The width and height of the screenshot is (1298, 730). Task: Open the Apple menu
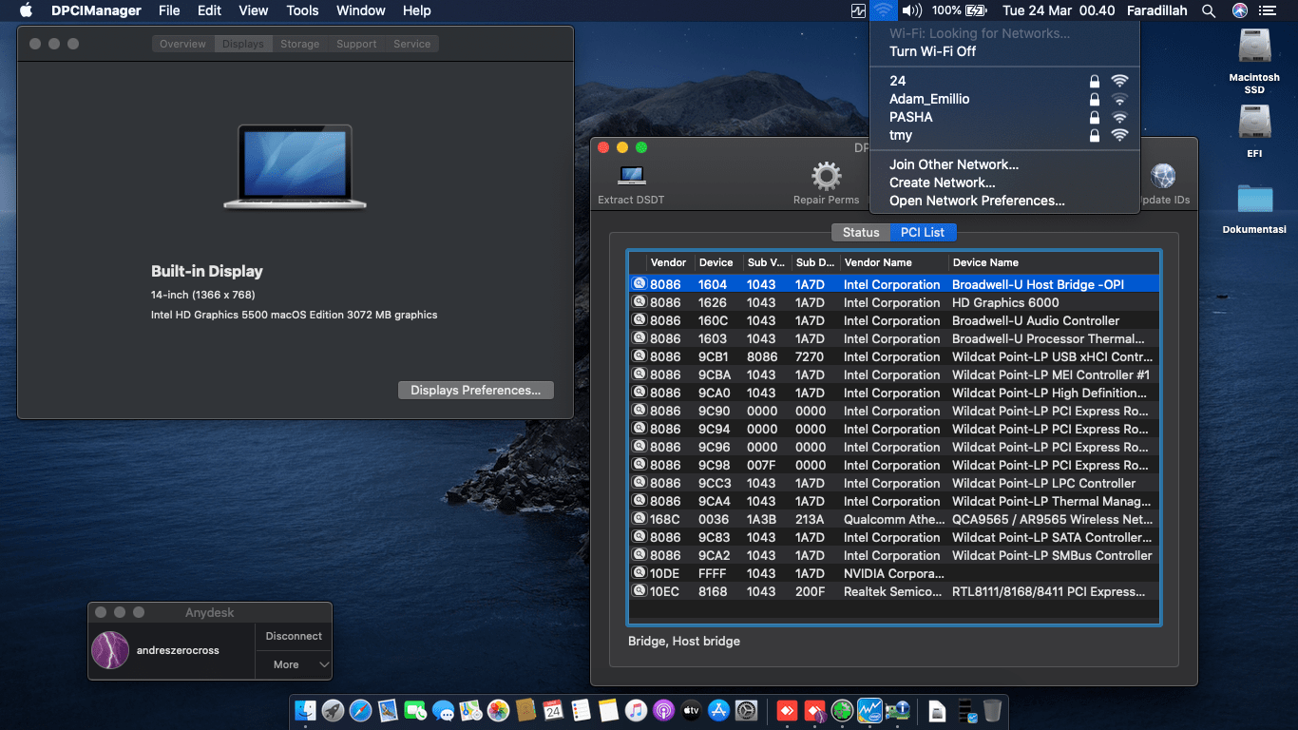pyautogui.click(x=26, y=10)
